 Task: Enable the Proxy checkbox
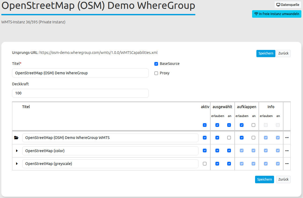(156, 73)
